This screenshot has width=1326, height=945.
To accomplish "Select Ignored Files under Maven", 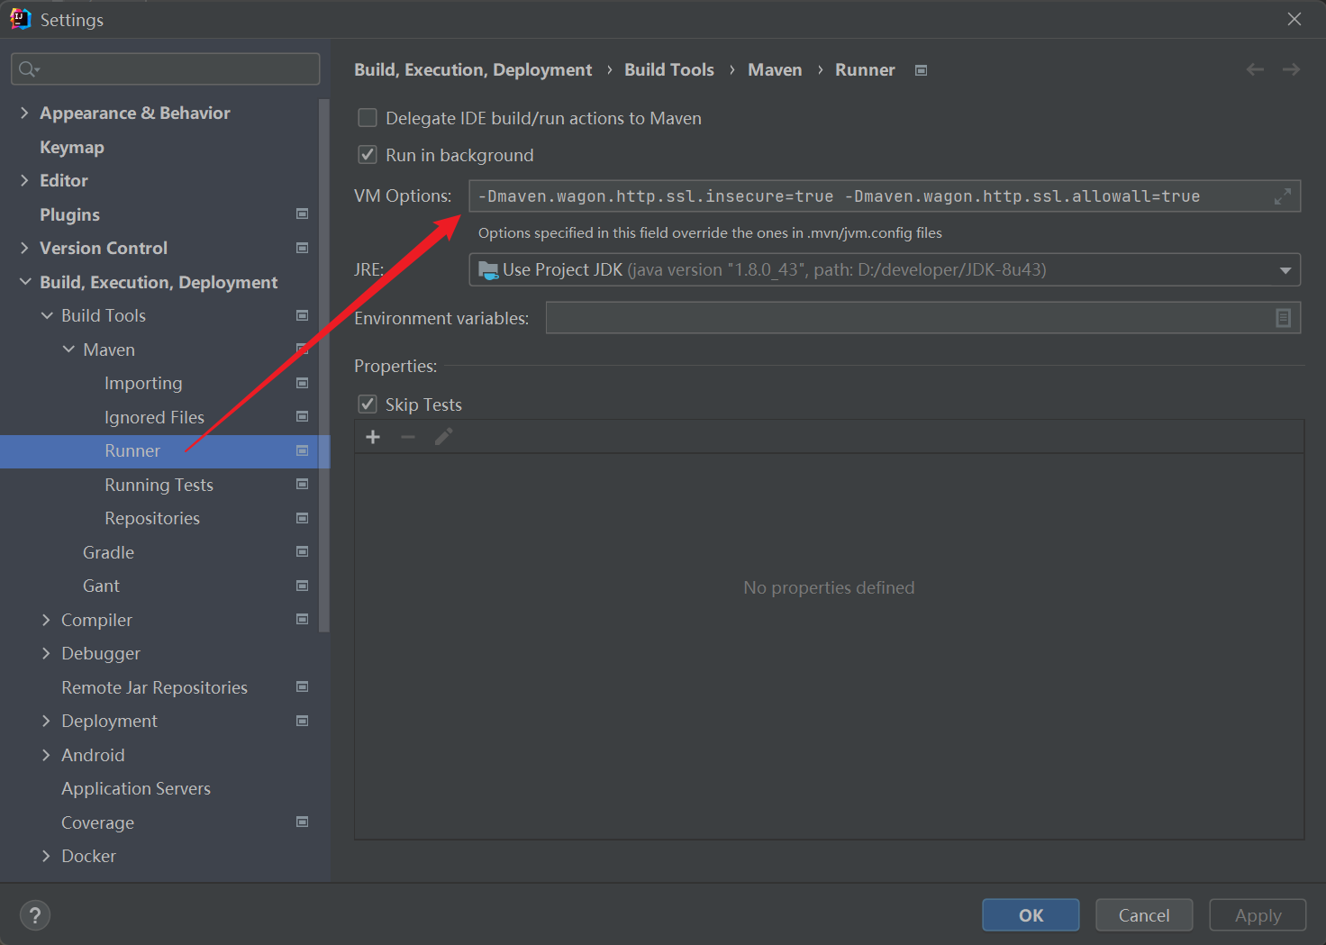I will coord(154,417).
